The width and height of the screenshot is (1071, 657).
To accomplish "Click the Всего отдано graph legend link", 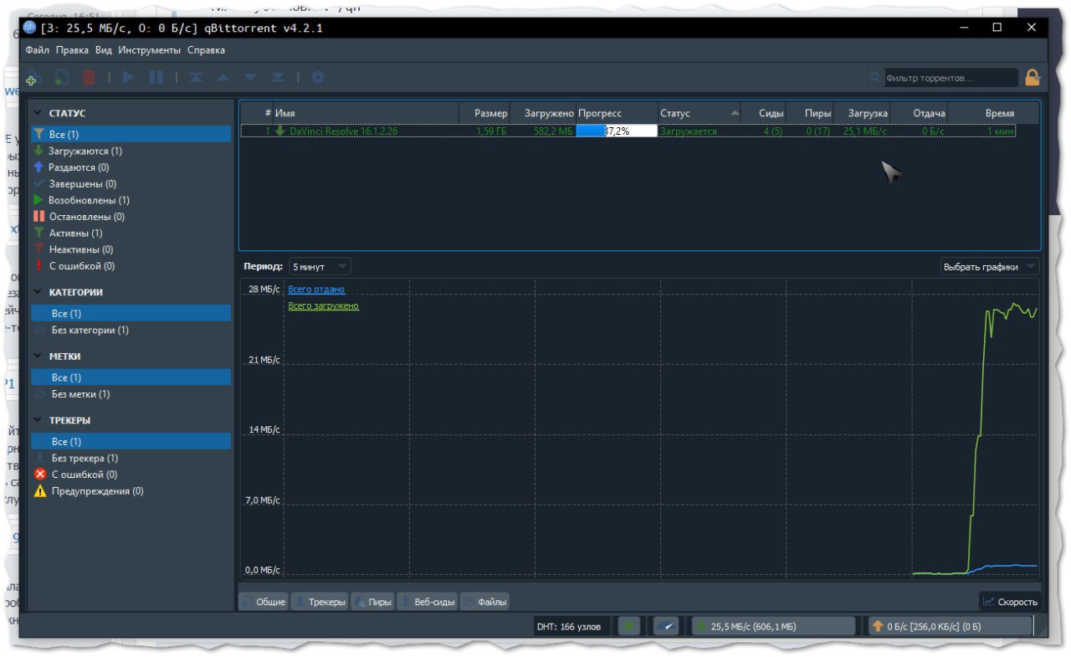I will click(316, 290).
